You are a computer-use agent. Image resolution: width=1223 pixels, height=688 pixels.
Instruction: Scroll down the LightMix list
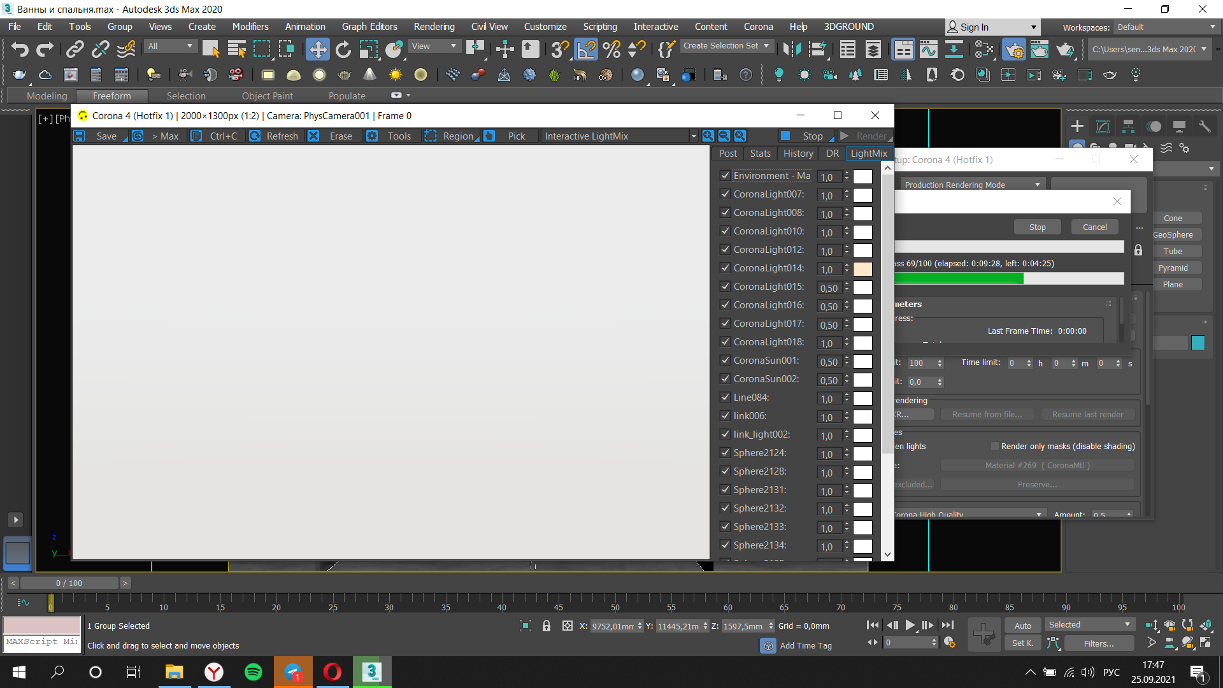click(x=887, y=554)
